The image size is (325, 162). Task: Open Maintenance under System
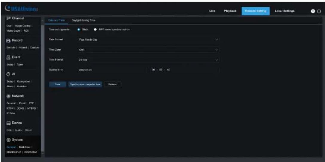14,152
